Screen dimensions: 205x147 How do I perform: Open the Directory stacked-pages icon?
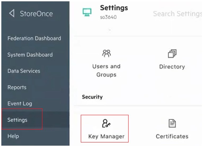click(x=172, y=53)
